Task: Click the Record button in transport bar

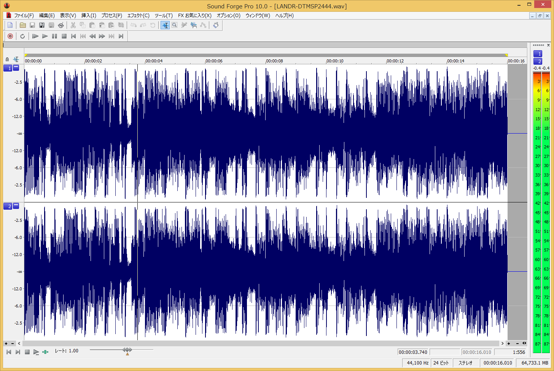Action: click(10, 36)
